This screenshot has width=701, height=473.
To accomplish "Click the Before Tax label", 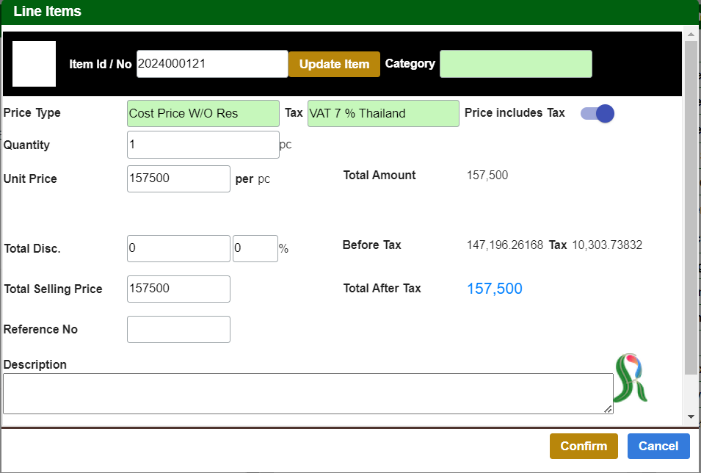I will pyautogui.click(x=372, y=245).
